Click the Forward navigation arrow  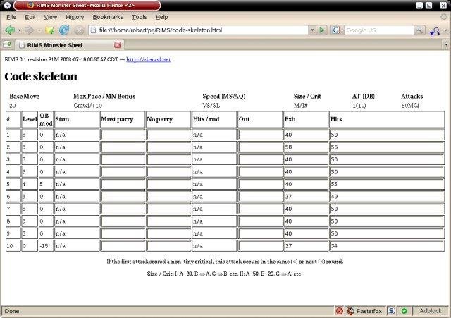click(x=29, y=30)
